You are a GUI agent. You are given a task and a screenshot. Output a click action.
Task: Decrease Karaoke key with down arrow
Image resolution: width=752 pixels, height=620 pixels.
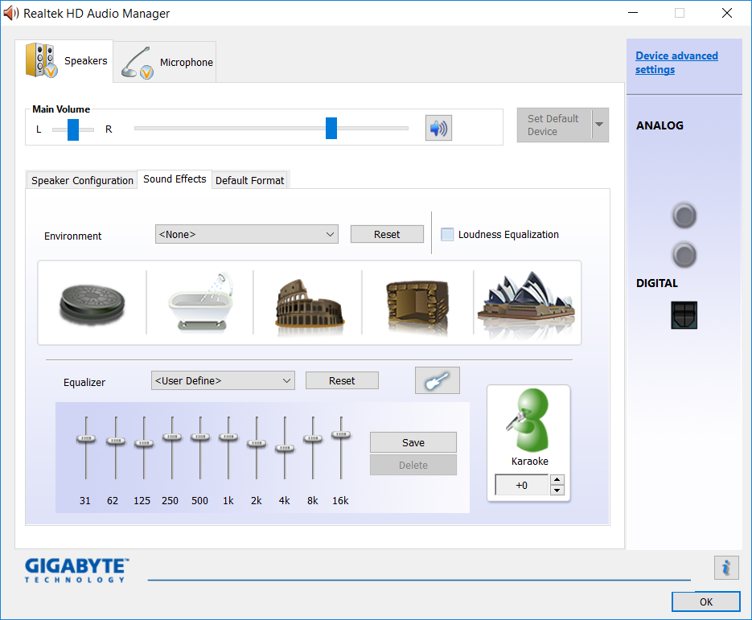(557, 490)
